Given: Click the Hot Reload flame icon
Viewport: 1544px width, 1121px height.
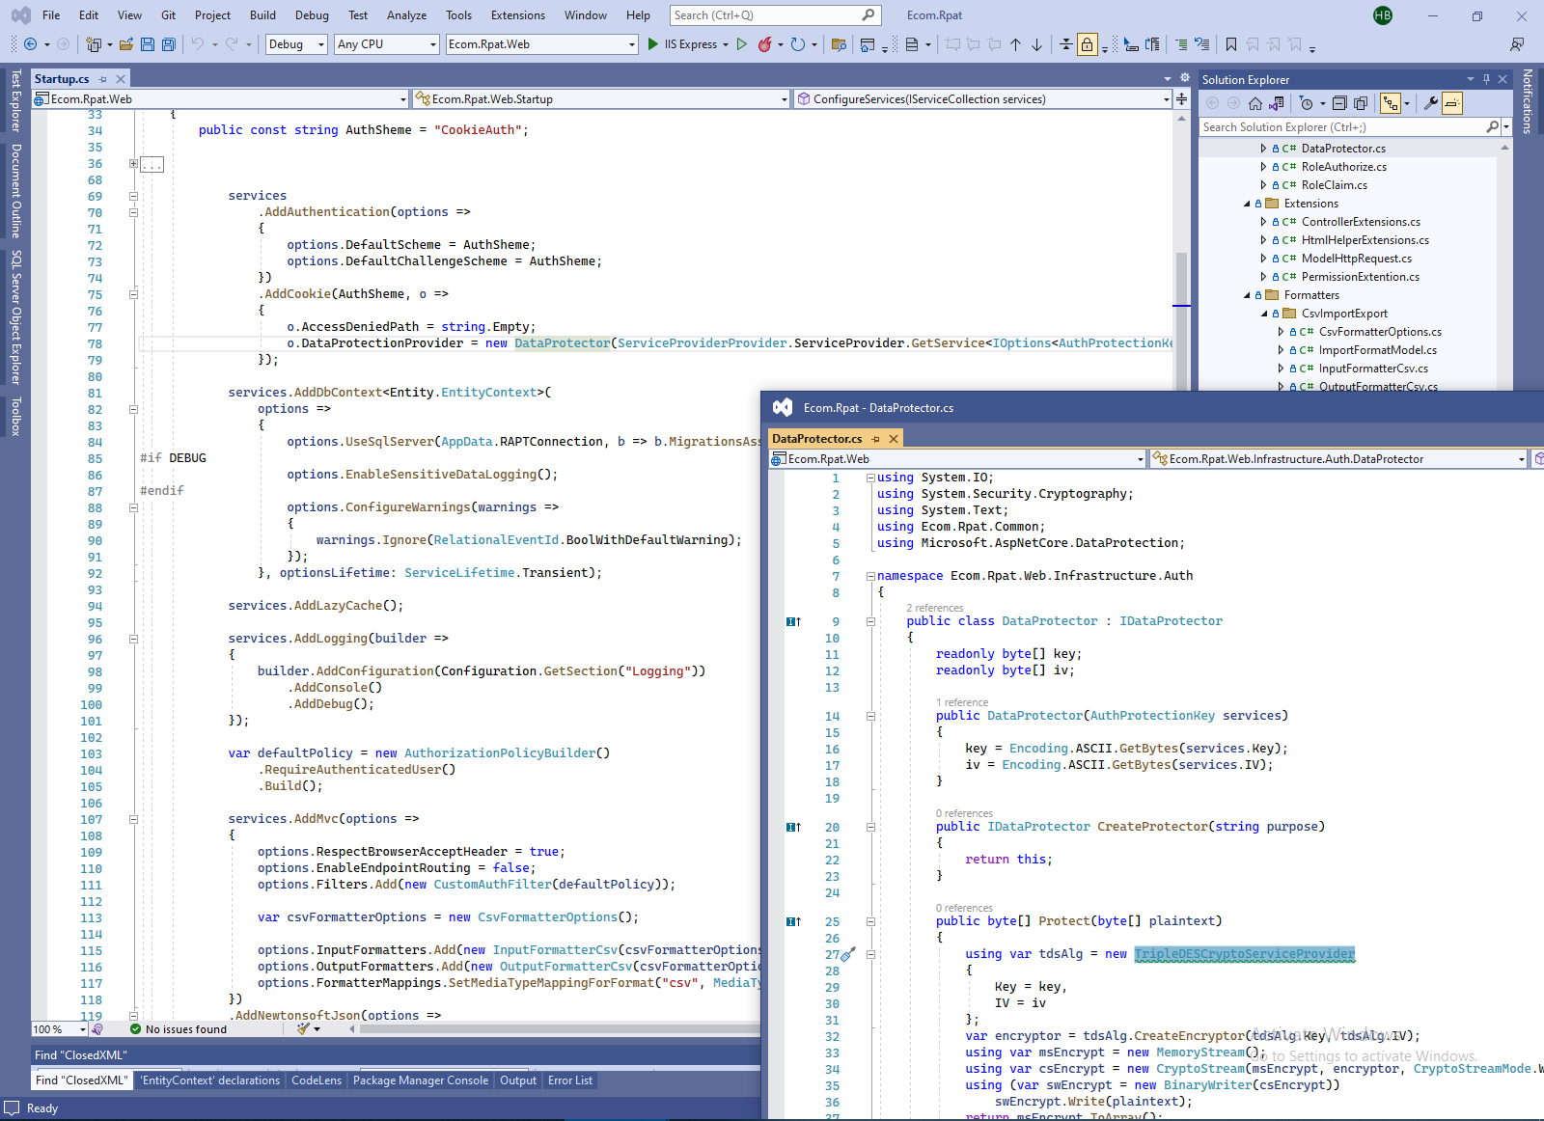Looking at the screenshot, I should point(764,44).
